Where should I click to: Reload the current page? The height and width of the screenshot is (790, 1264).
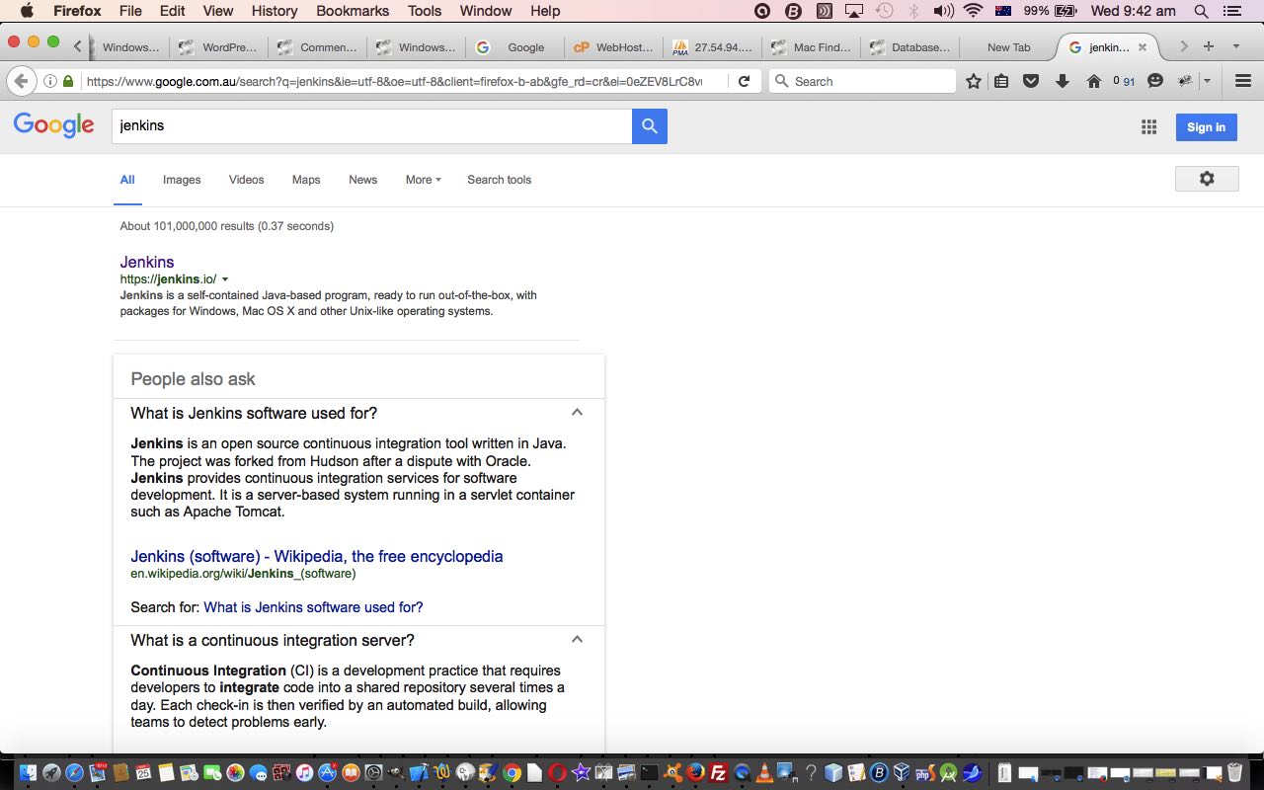tap(745, 81)
